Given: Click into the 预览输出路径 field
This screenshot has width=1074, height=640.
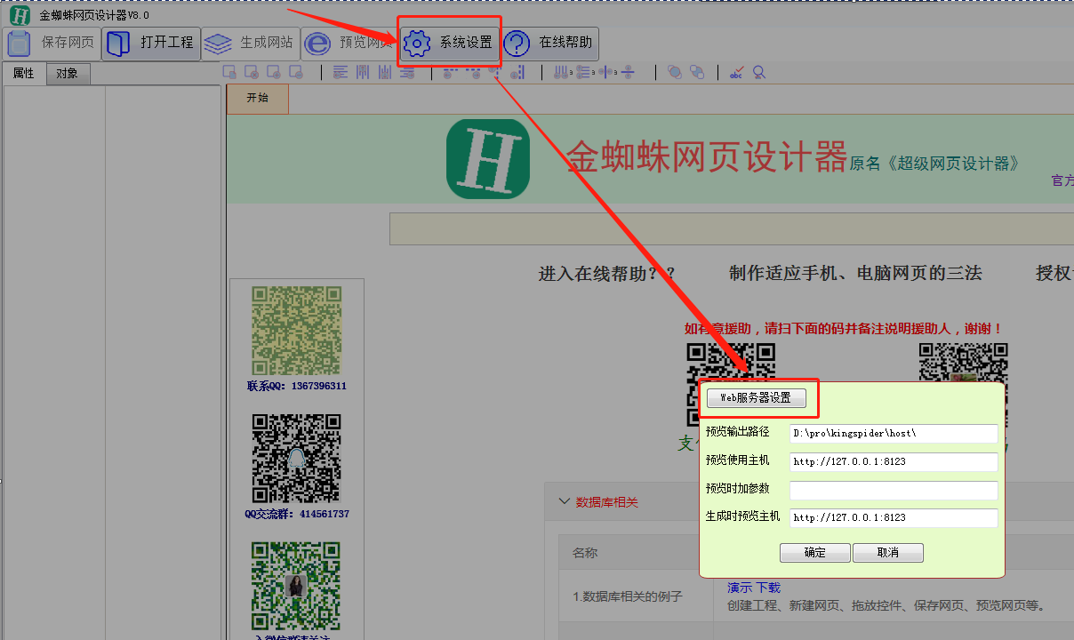Looking at the screenshot, I should pyautogui.click(x=894, y=433).
